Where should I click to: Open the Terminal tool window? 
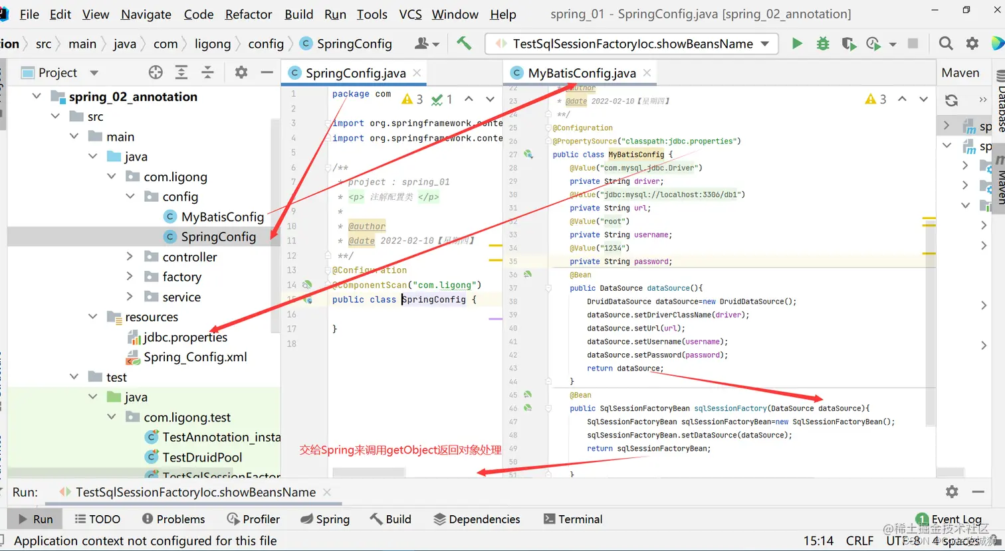[x=573, y=519]
